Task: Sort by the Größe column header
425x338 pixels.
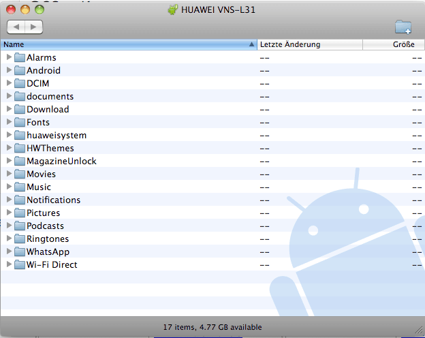Action: 394,44
